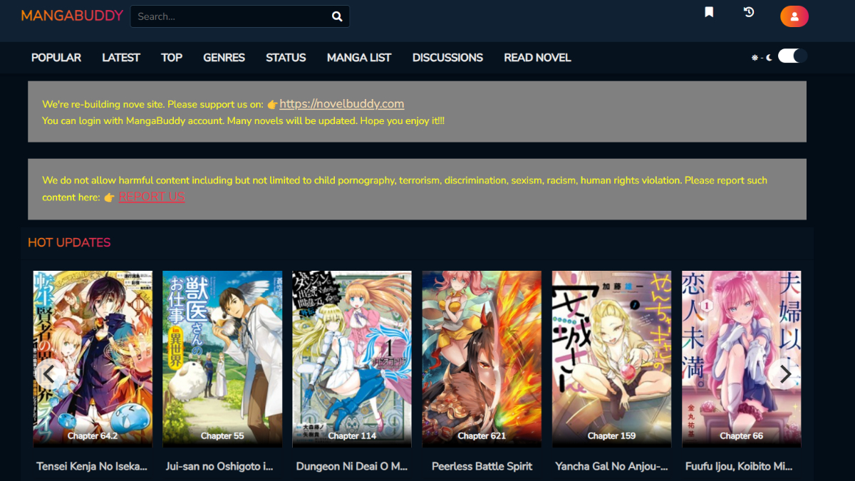Image resolution: width=855 pixels, height=481 pixels.
Task: Click the MangaBuddy logo
Action: click(x=72, y=16)
